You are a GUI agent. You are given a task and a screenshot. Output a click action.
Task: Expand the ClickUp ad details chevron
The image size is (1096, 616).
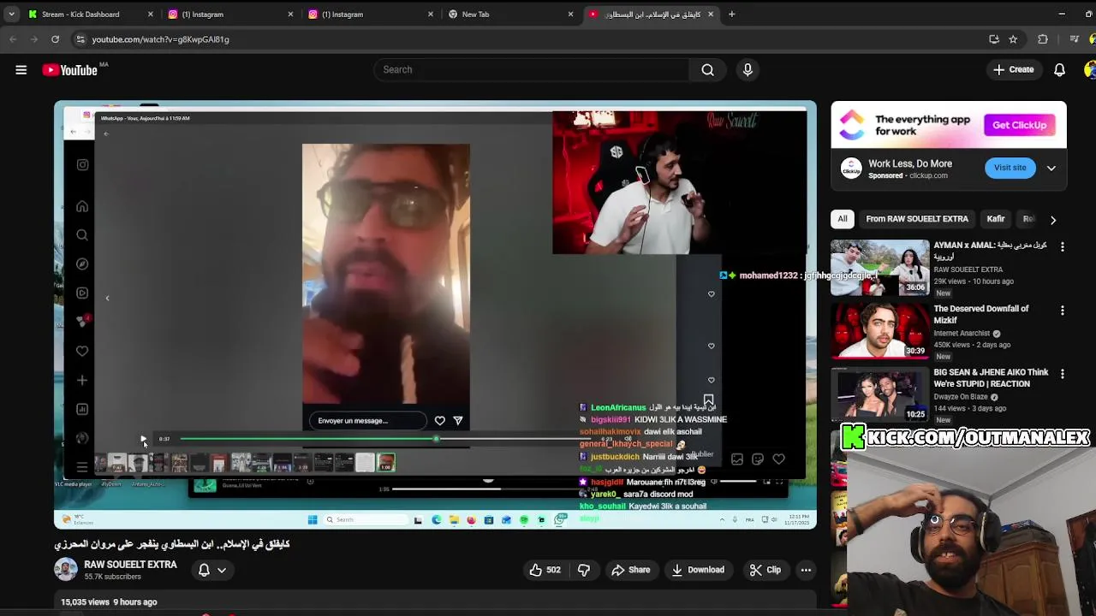click(x=1051, y=169)
